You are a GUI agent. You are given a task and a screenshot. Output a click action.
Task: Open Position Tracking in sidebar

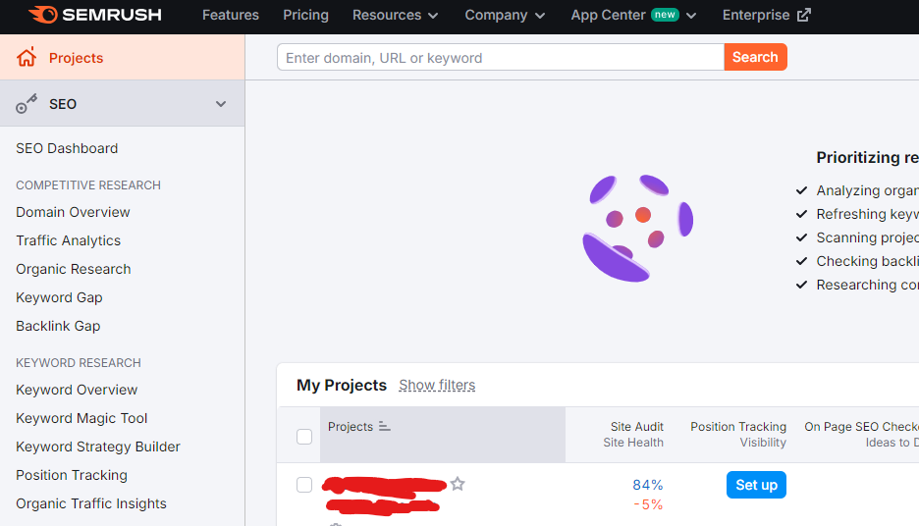coord(72,475)
